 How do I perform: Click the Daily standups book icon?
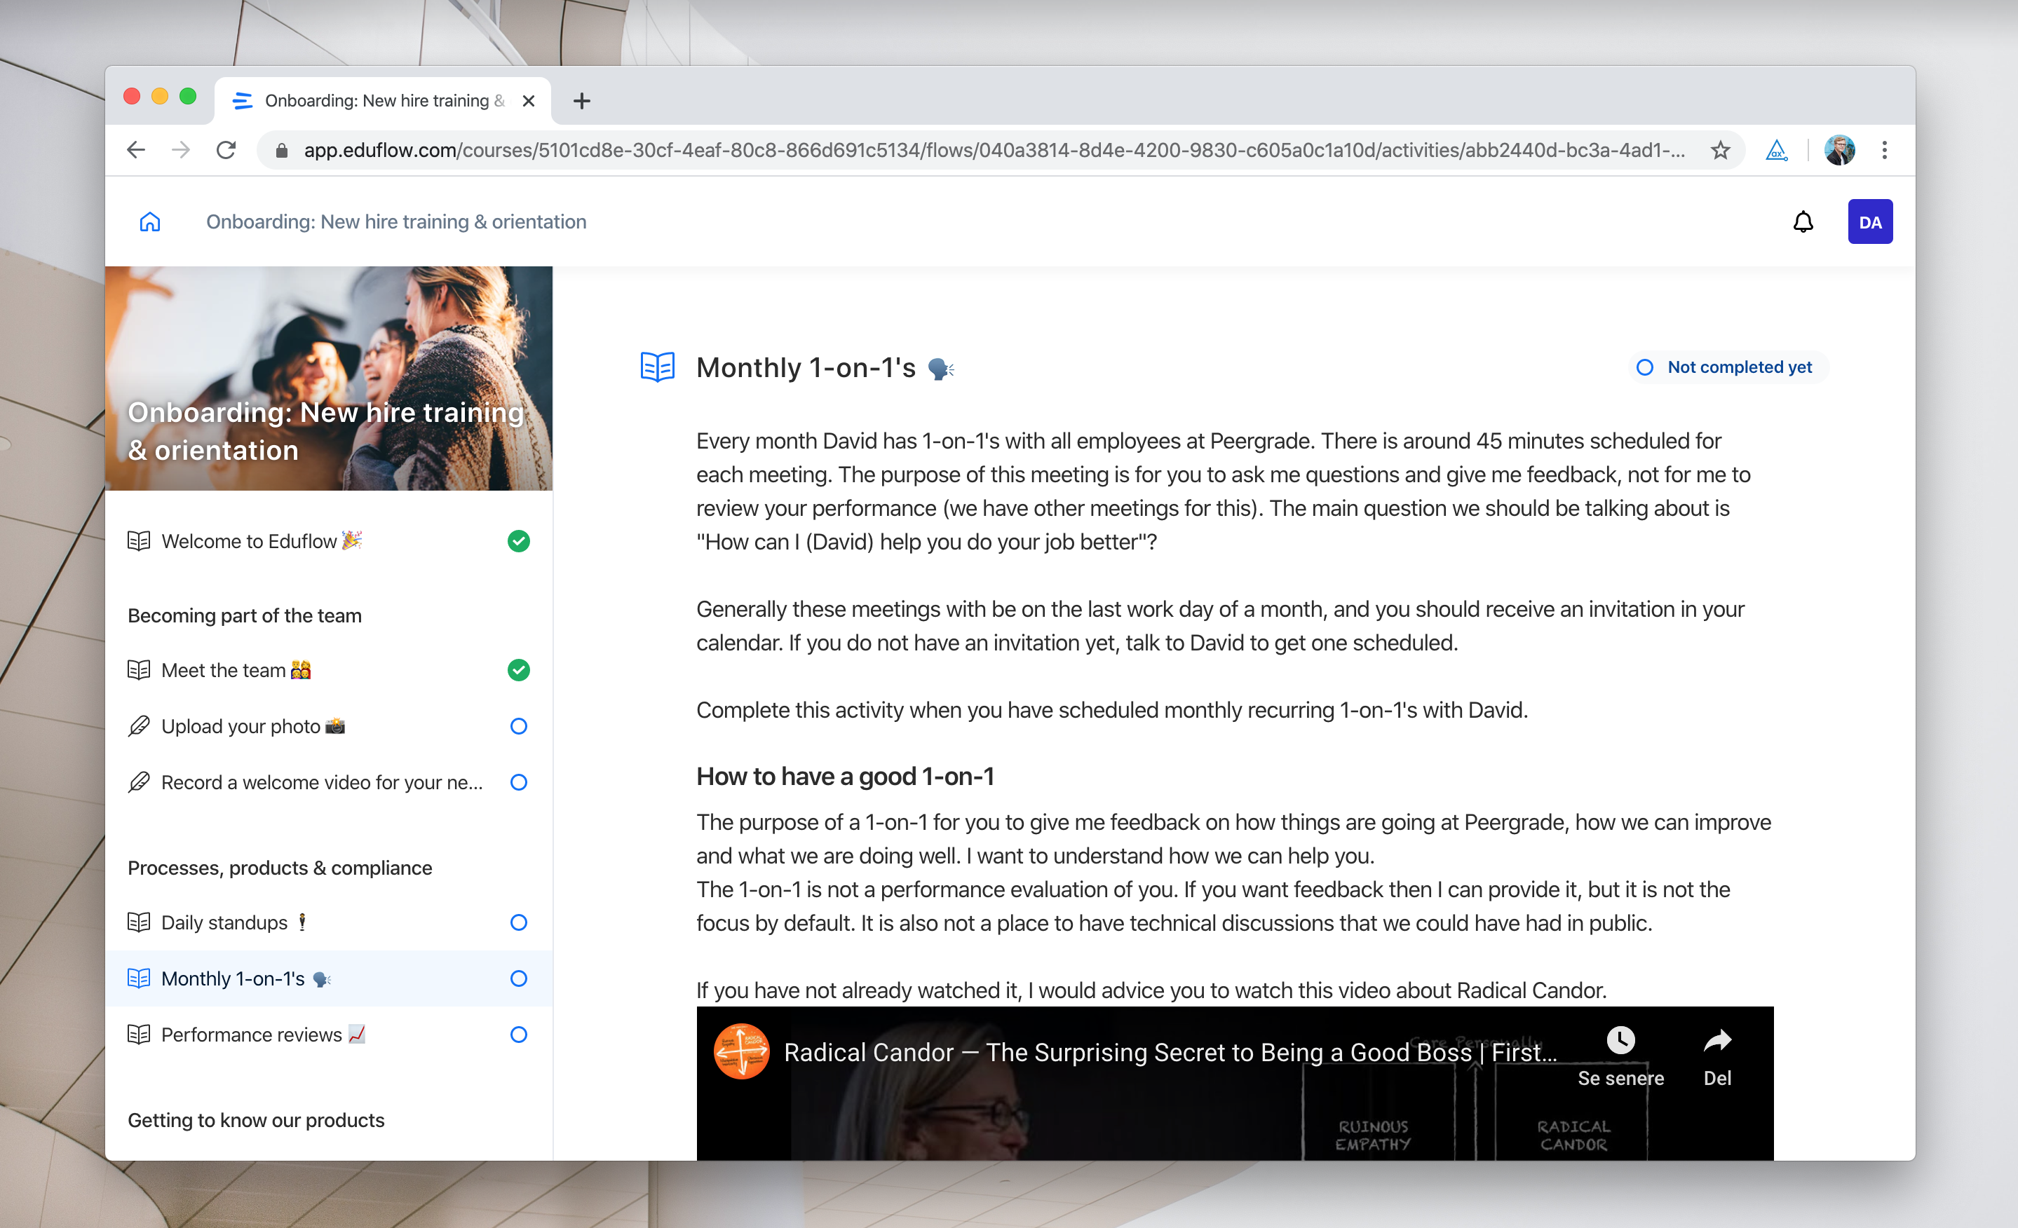tap(138, 922)
